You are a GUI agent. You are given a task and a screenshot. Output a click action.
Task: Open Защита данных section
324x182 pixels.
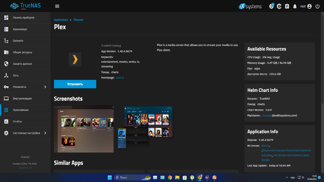click(x=25, y=64)
